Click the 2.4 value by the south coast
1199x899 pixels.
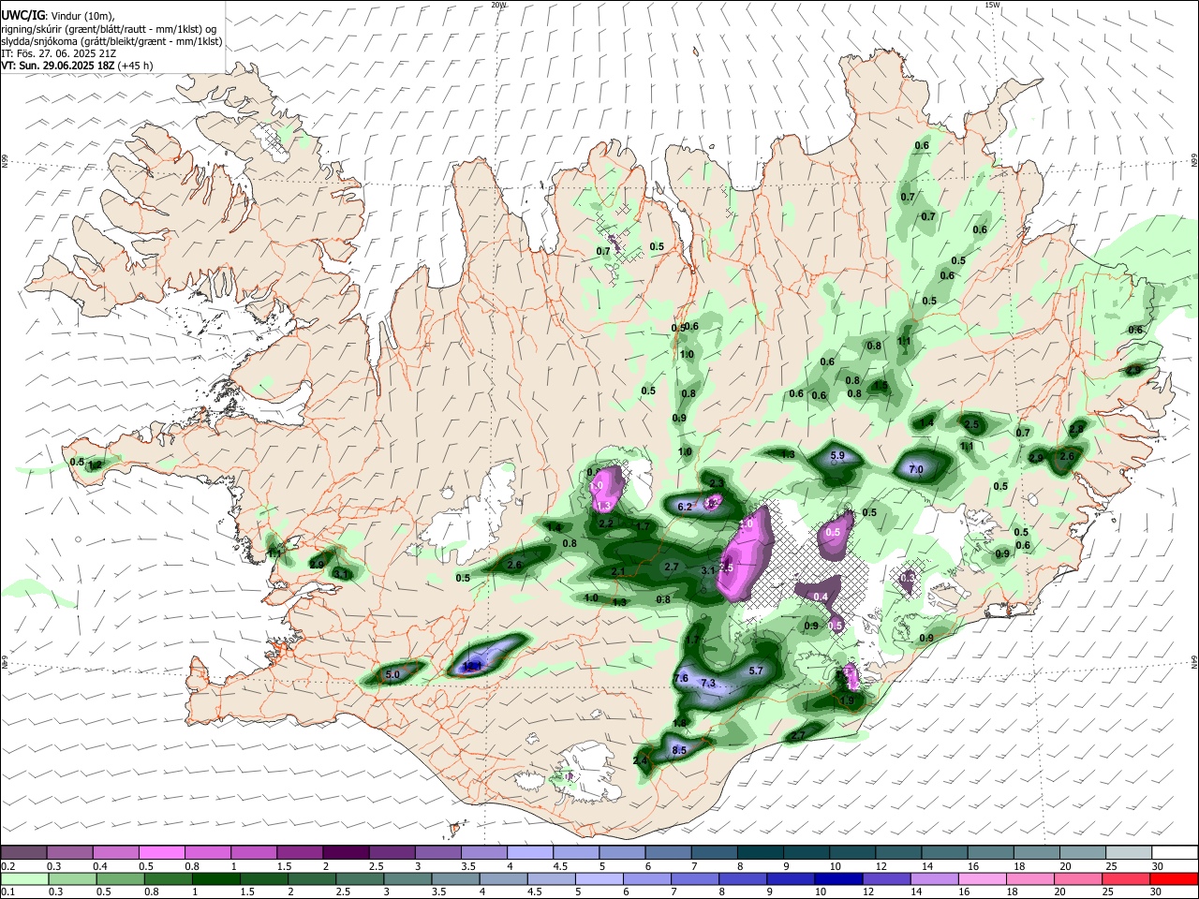tap(641, 761)
